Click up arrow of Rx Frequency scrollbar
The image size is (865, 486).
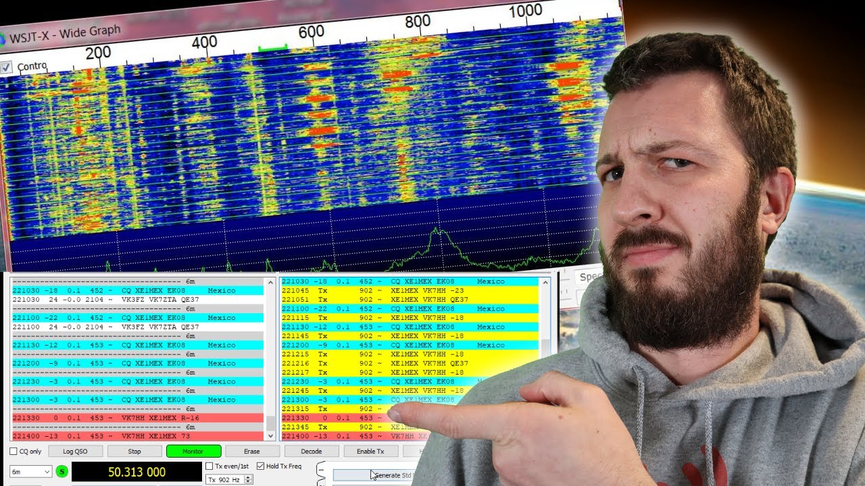point(545,282)
